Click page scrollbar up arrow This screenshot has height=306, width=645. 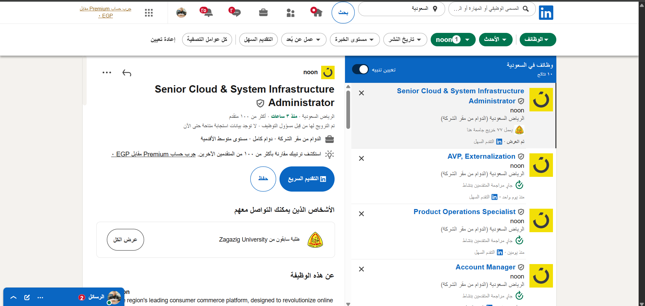(x=642, y=4)
